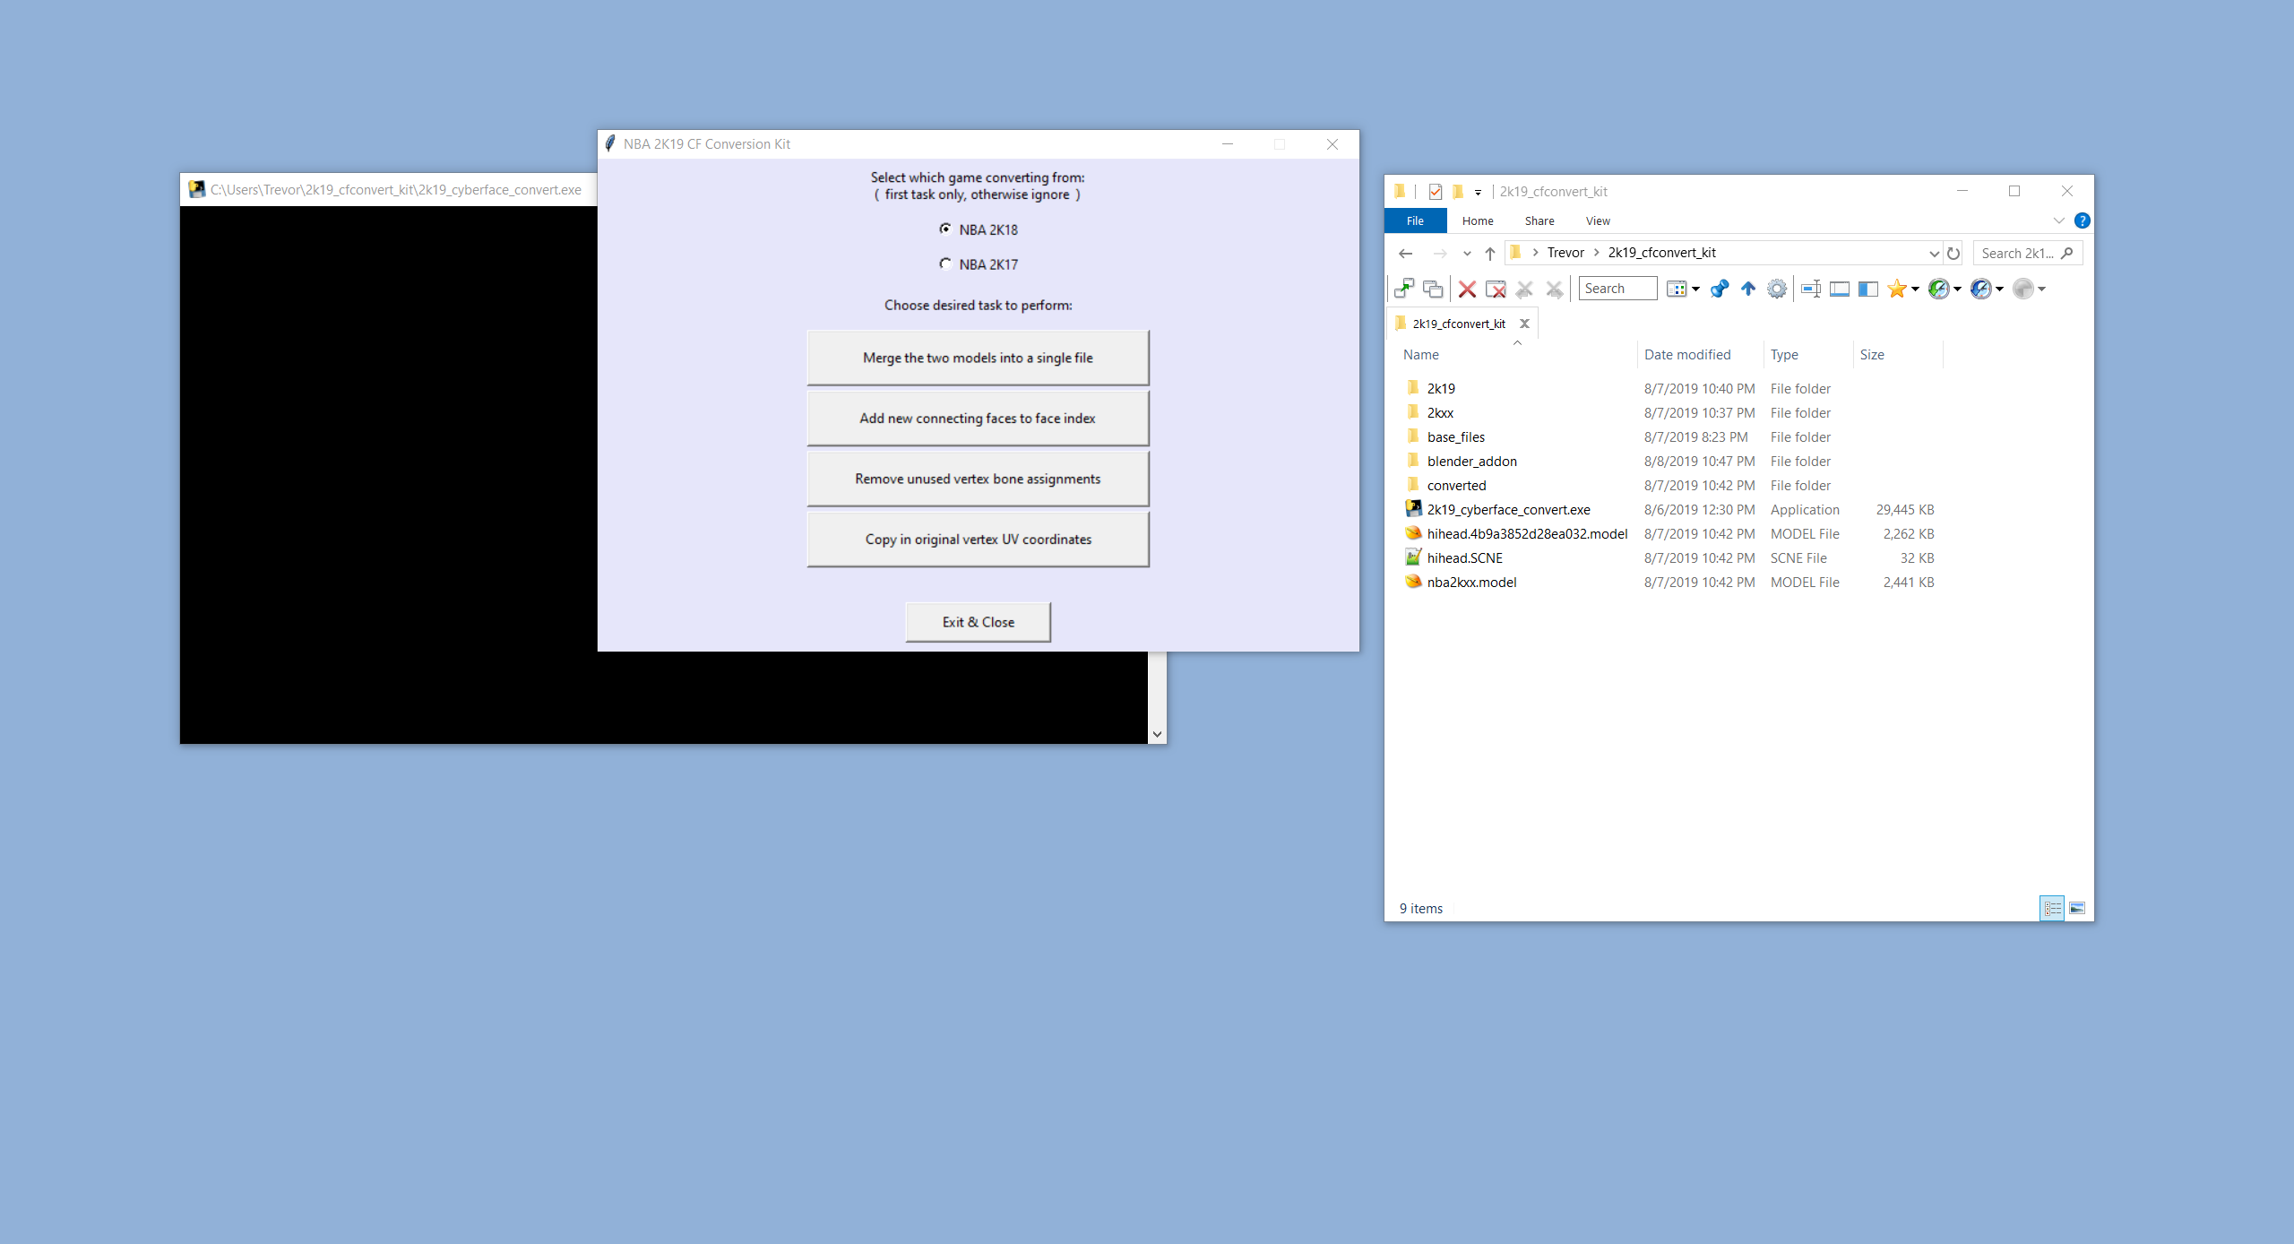The height and width of the screenshot is (1244, 2294).
Task: Open the Customize Quick Access Toolbar dropdown
Action: click(x=1478, y=192)
